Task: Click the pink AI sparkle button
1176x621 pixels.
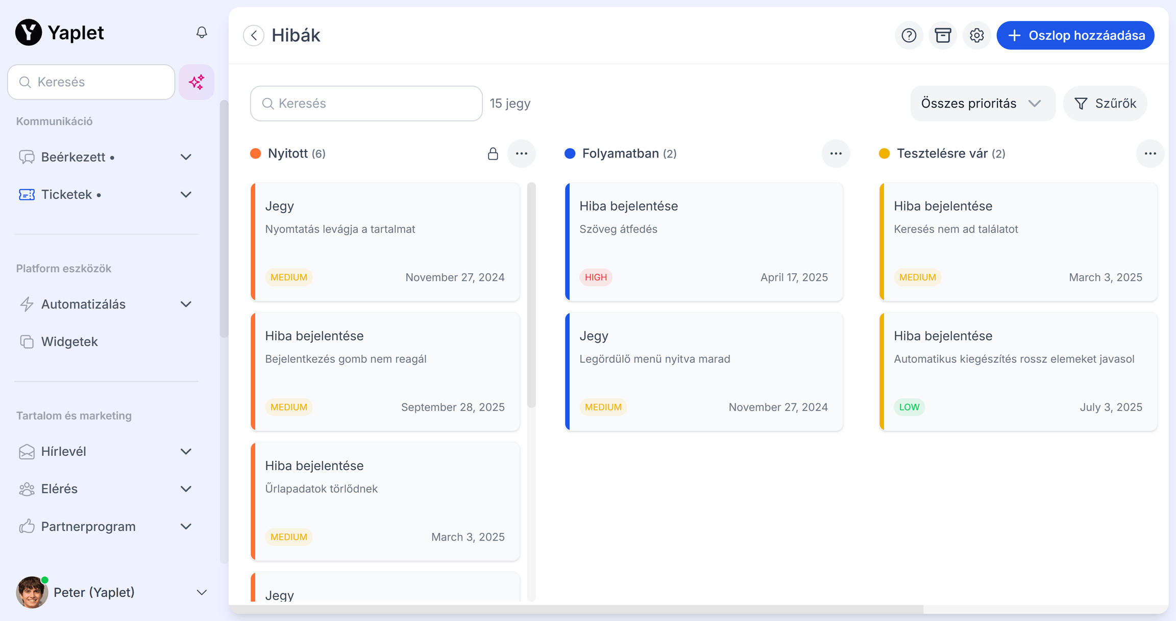Action: pyautogui.click(x=197, y=82)
